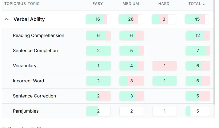Click the HARD column header
Image resolution: width=219 pixels, height=128 pixels.
point(164,4)
